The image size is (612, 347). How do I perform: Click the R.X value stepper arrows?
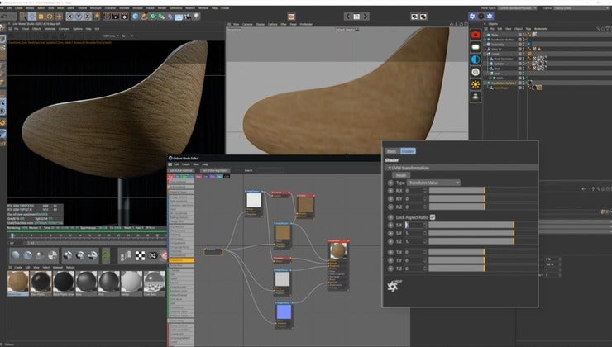pyautogui.click(x=425, y=191)
